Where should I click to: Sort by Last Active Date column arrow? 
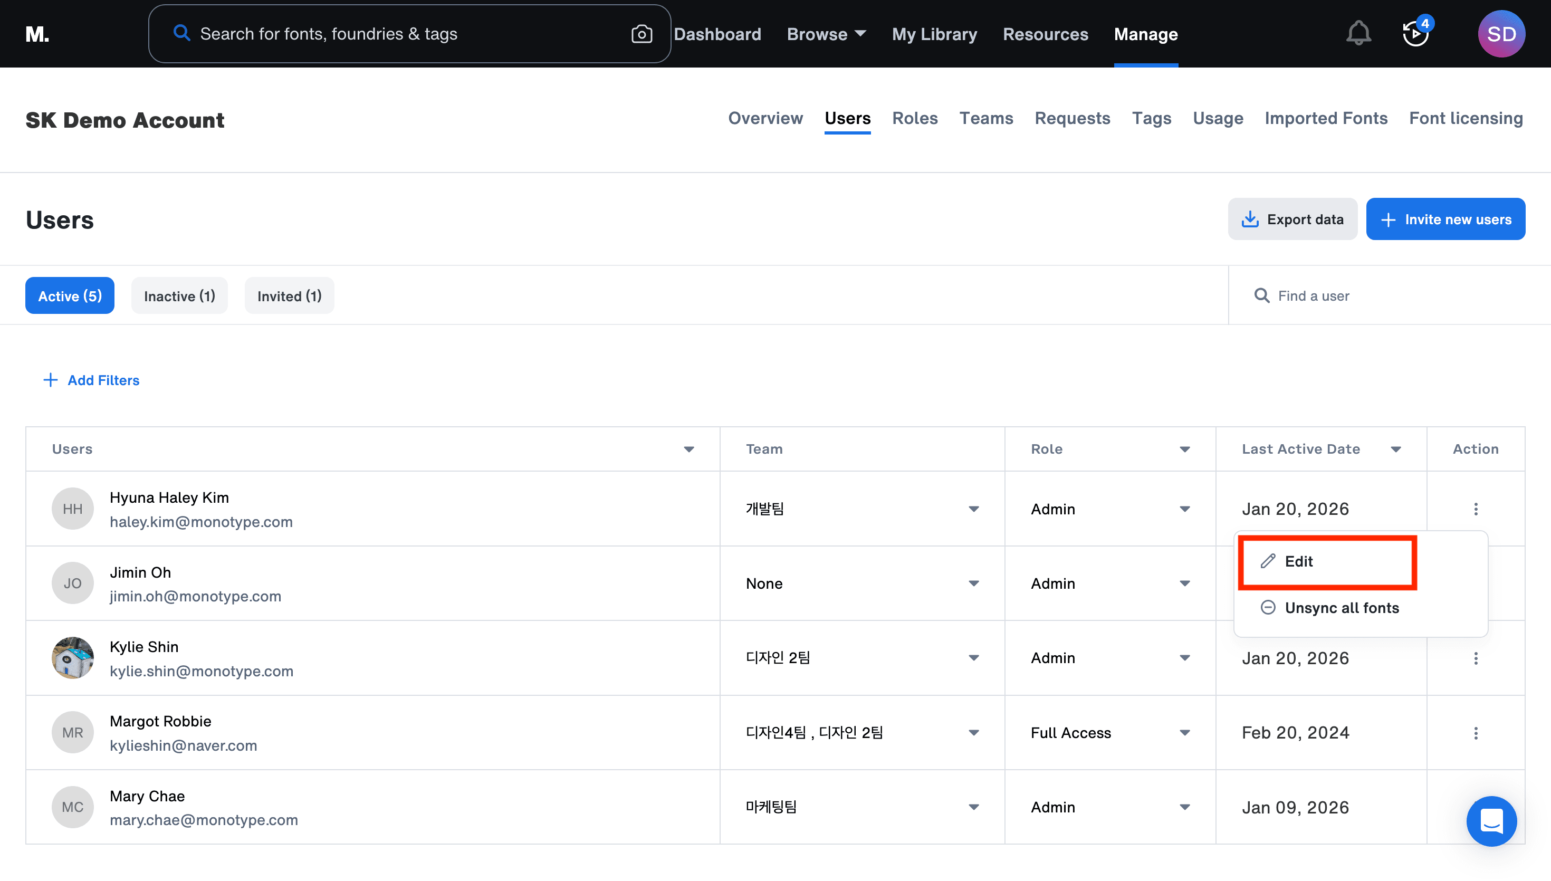tap(1395, 449)
